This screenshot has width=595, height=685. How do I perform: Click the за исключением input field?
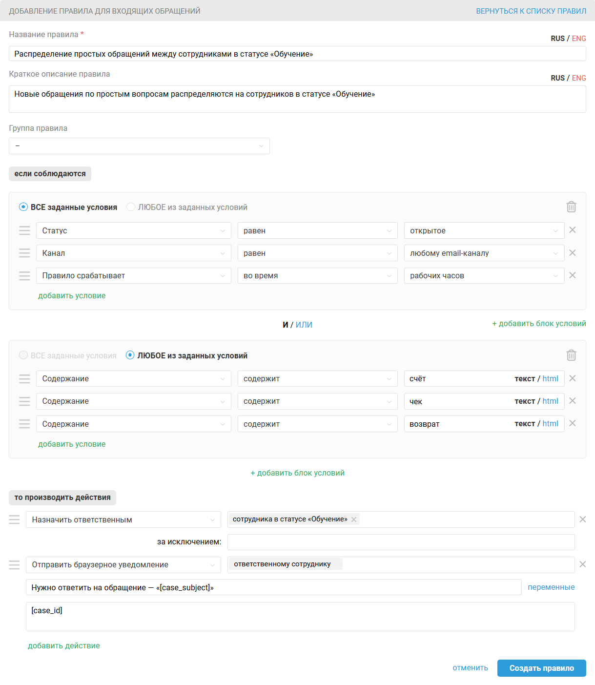tap(401, 542)
